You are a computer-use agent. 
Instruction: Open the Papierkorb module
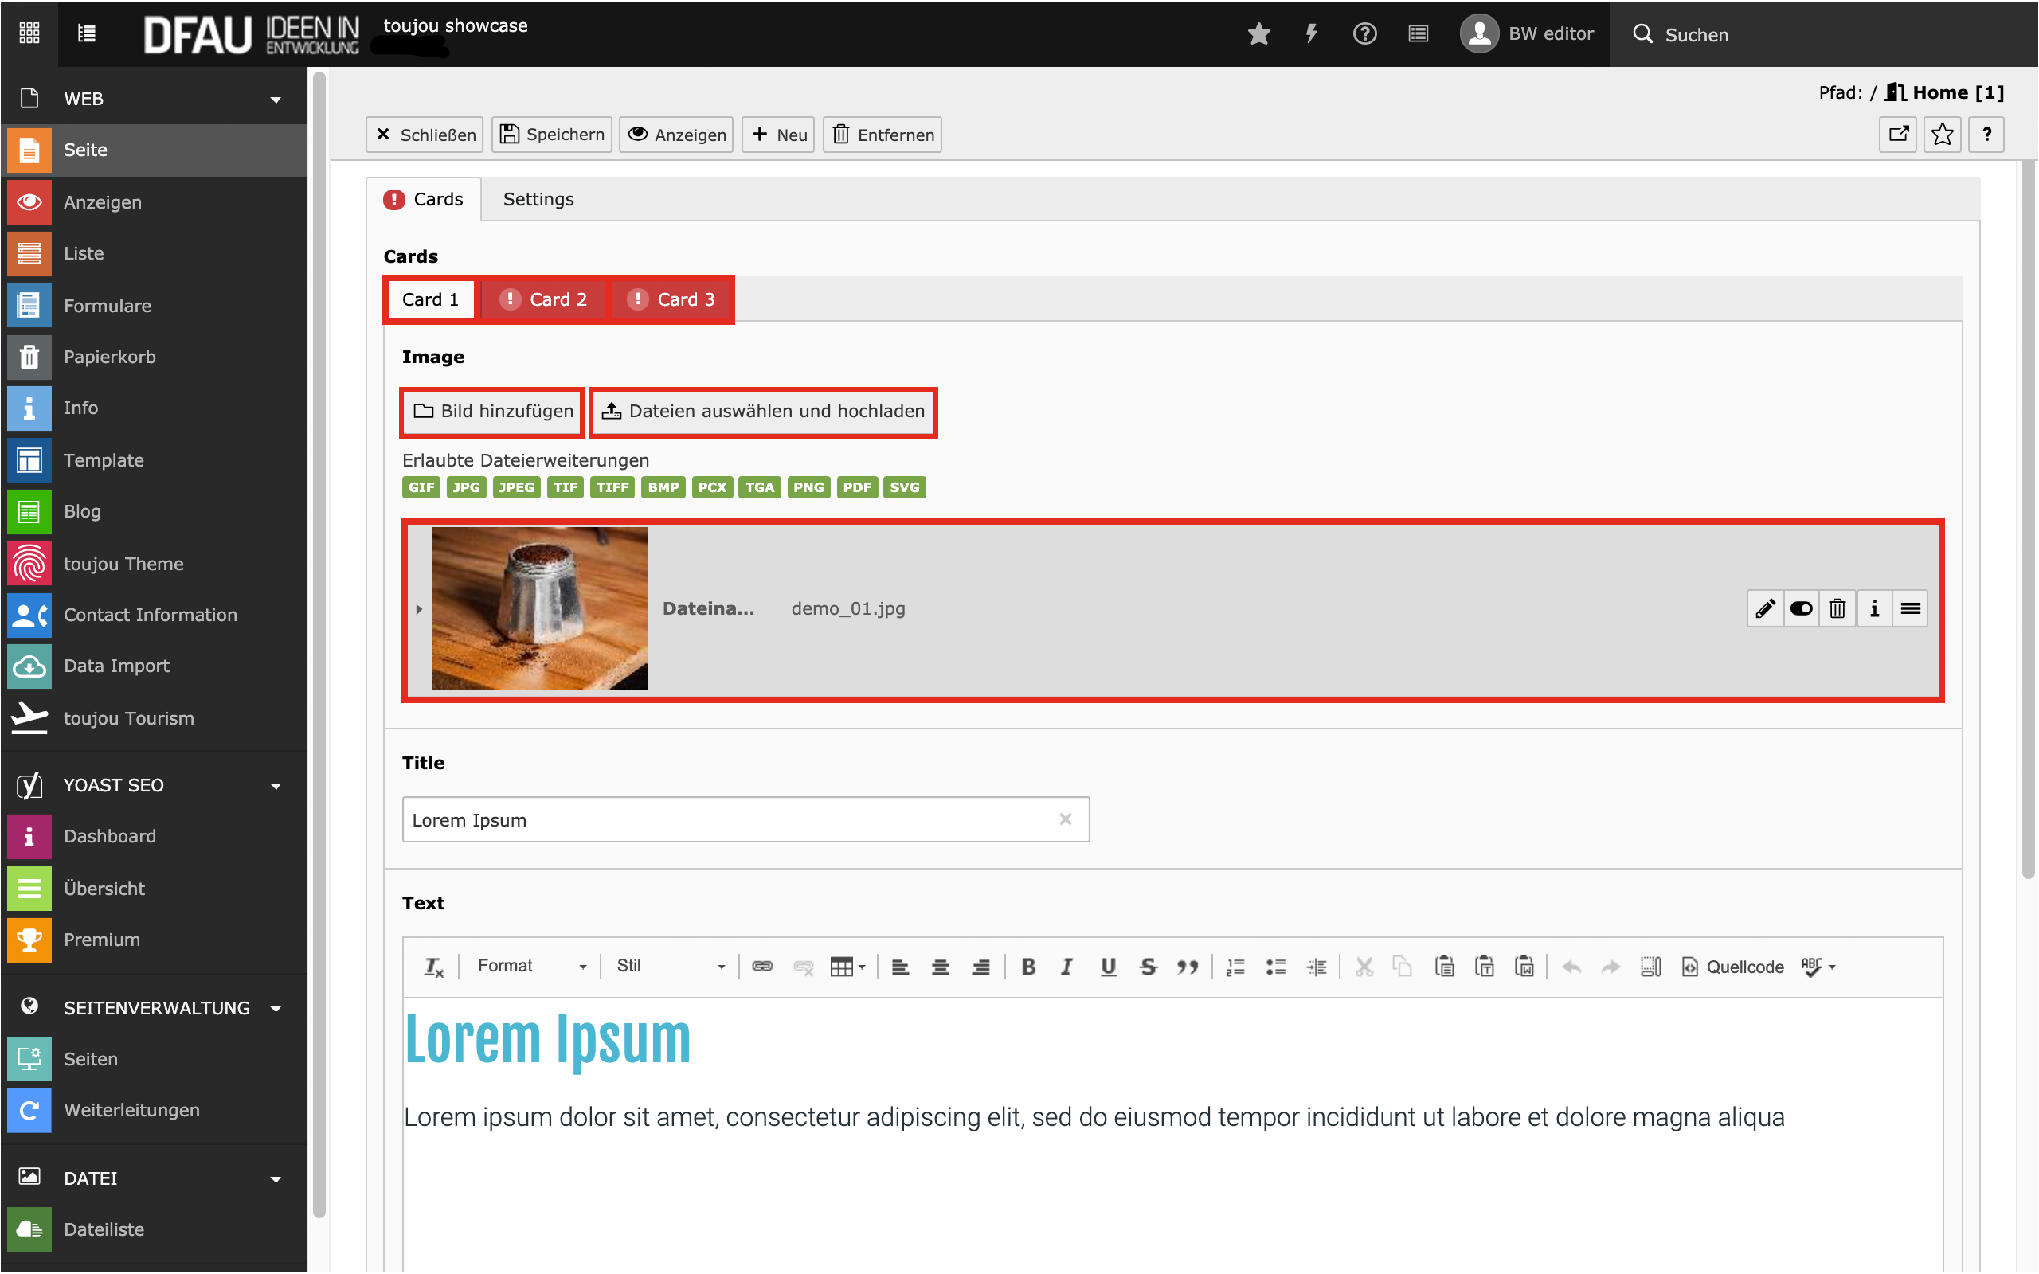pyautogui.click(x=154, y=357)
